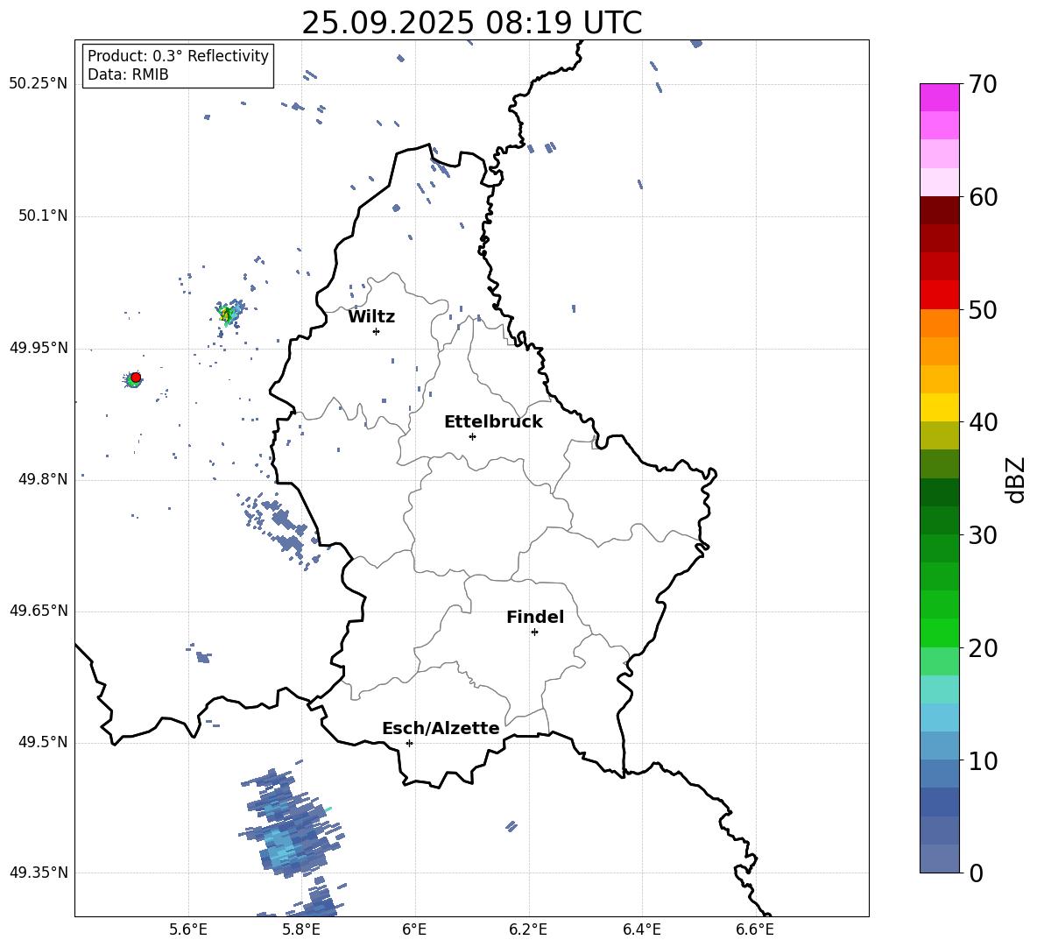Click the 70 colorbar tick label
1037x947 pixels.
(x=983, y=84)
